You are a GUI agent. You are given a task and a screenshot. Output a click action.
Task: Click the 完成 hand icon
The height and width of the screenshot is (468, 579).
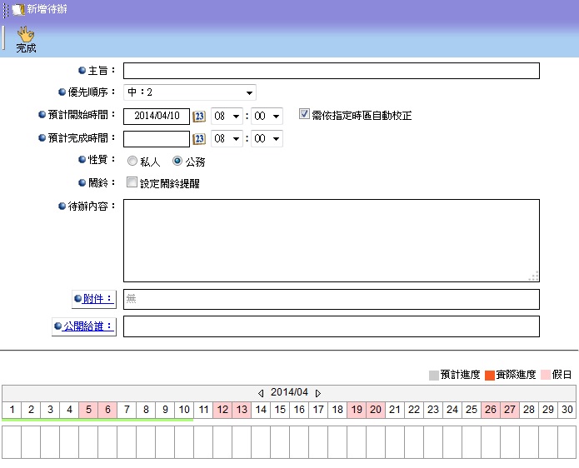point(26,35)
